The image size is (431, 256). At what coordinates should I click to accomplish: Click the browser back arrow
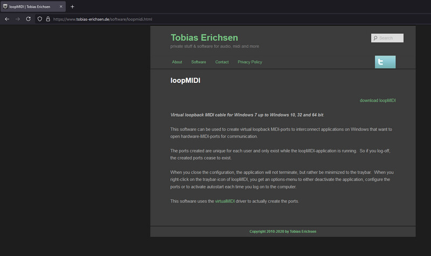tap(7, 19)
